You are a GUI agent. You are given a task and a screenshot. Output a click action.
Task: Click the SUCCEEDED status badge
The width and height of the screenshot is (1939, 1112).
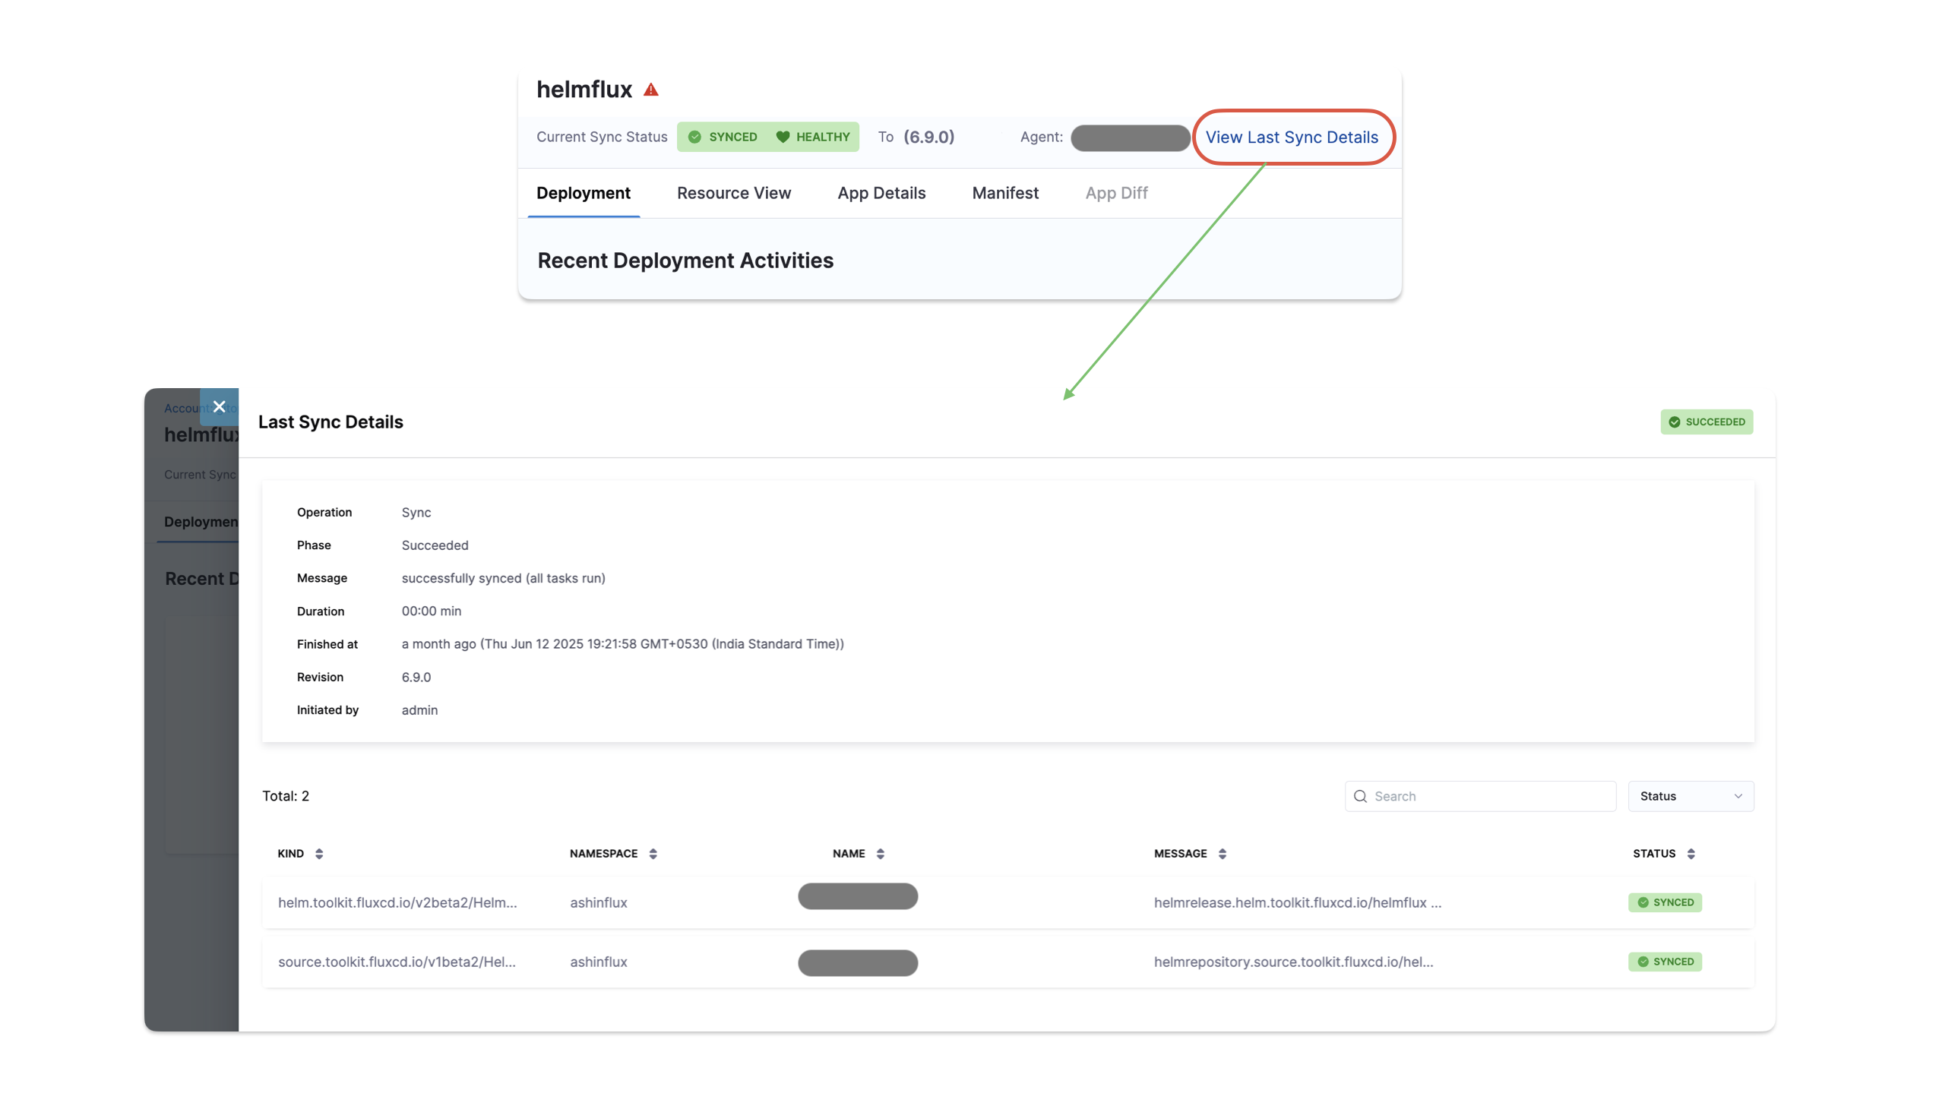pos(1706,422)
